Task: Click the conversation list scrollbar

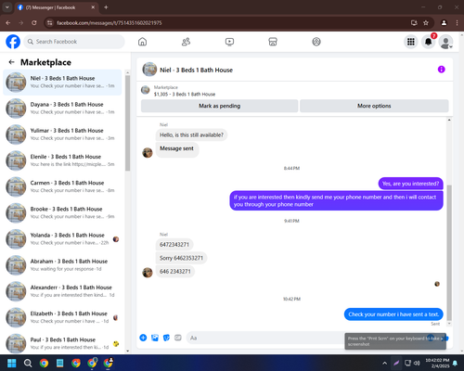Action: (127, 122)
